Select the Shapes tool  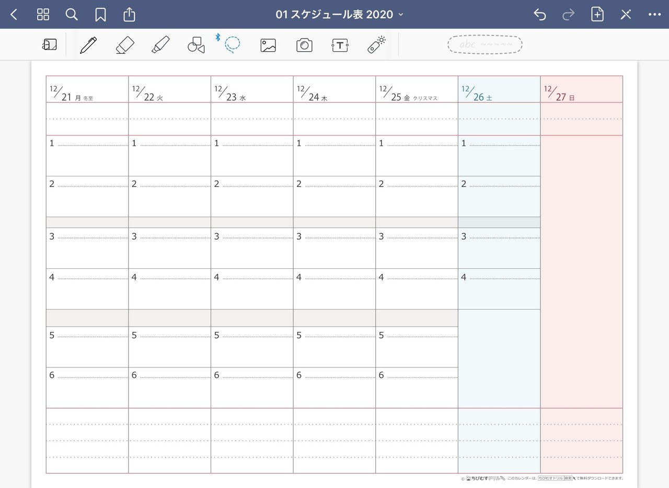195,45
